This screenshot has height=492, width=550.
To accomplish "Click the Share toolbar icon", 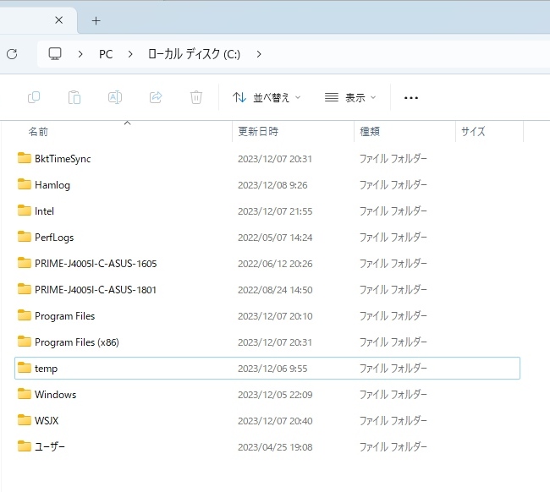I will point(156,97).
